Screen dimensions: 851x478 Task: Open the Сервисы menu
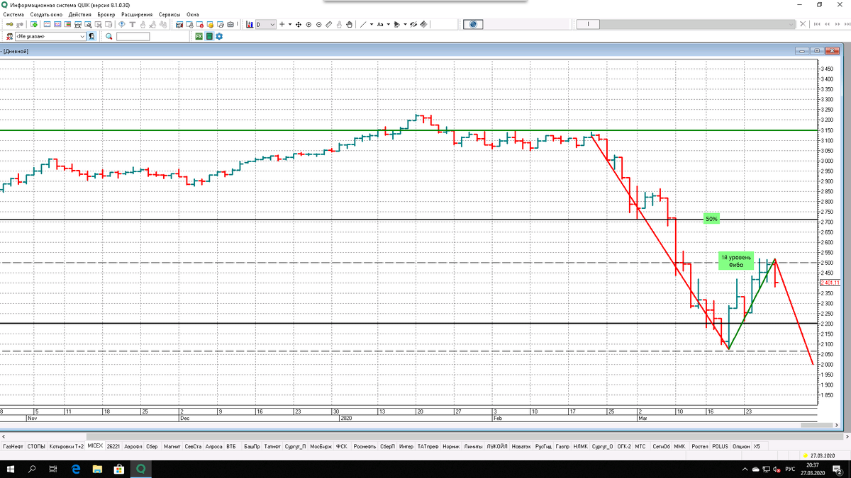click(x=169, y=14)
